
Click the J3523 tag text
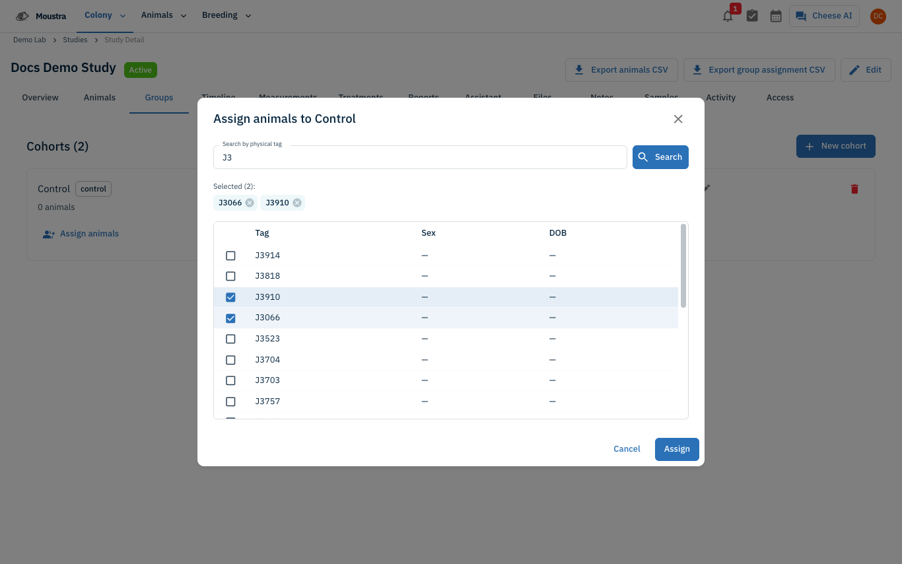[267, 339]
